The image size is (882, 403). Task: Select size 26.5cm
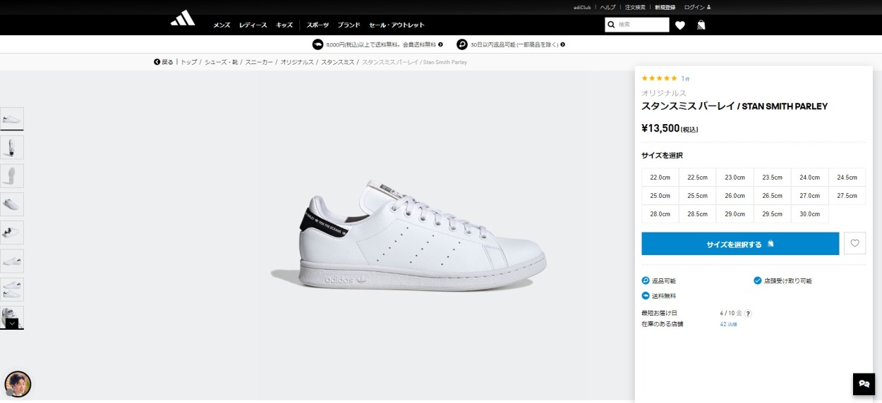[x=772, y=196]
